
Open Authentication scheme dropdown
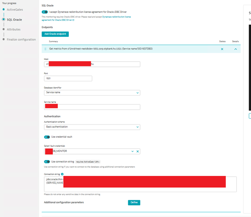[92, 127]
